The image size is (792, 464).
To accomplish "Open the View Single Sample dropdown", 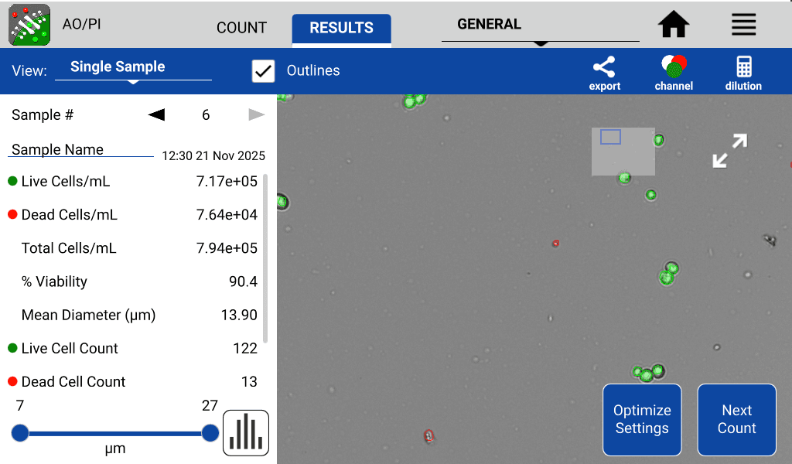I will point(133,68).
